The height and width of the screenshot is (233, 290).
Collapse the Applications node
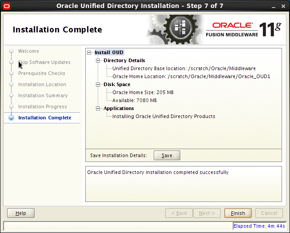[x=98, y=108]
